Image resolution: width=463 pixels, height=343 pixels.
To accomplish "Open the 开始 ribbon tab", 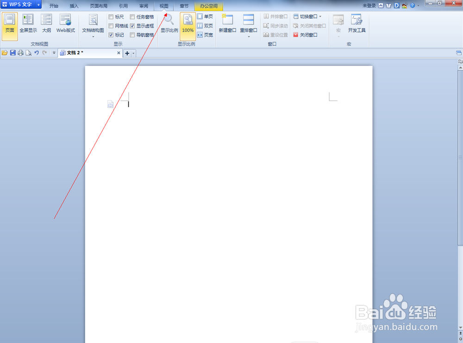I will point(54,6).
